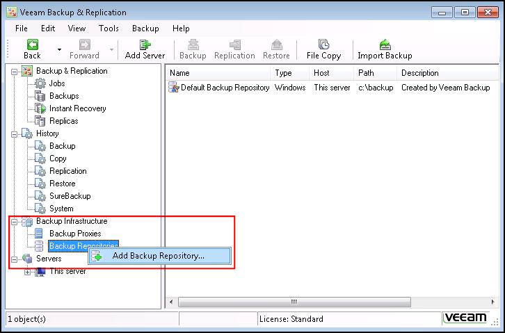Collapse the History tree node

coord(14,134)
